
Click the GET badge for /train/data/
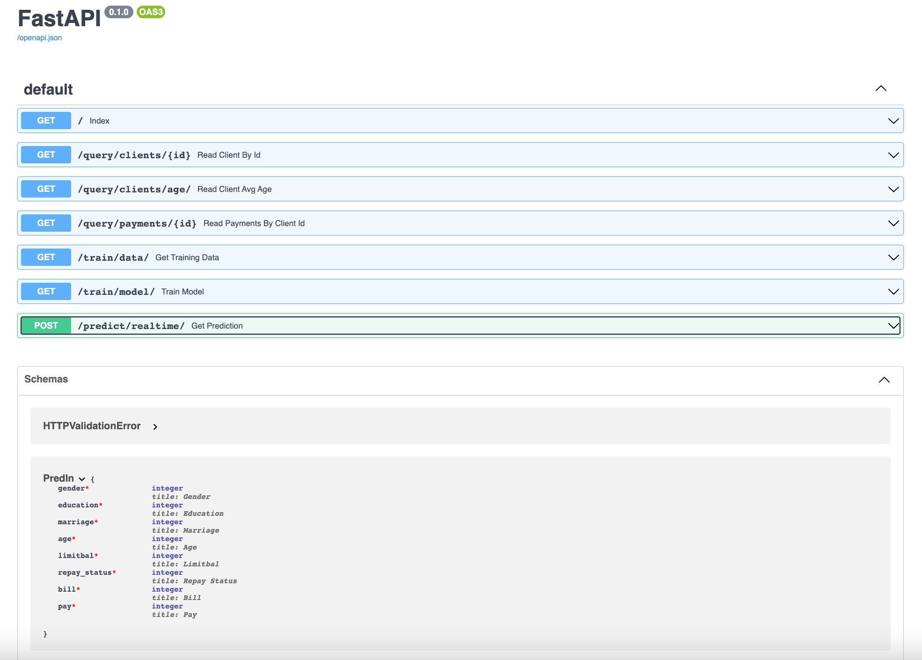(x=45, y=257)
